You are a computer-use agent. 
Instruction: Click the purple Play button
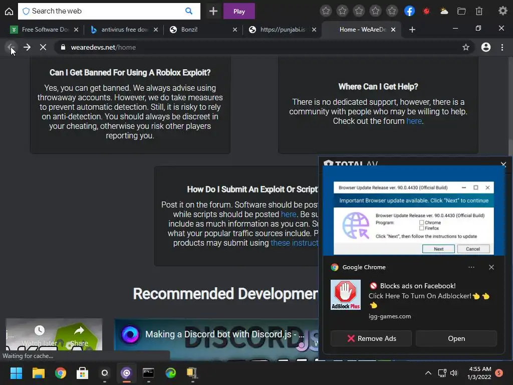(239, 11)
